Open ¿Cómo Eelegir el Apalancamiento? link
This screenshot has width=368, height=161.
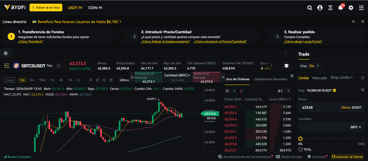[x=165, y=42]
